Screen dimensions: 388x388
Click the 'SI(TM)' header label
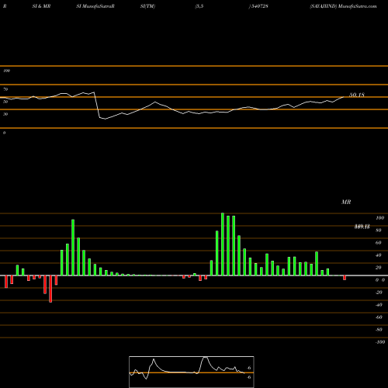pyautogui.click(x=147, y=6)
